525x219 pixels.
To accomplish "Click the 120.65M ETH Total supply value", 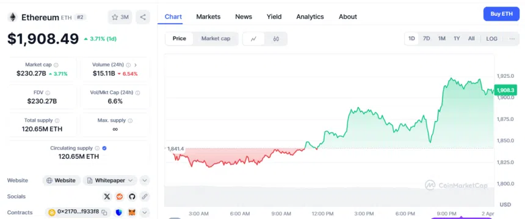I will click(x=42, y=129).
